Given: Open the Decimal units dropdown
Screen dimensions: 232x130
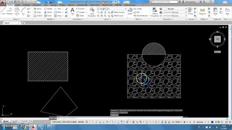Looking at the screenshot, I should click(201, 122).
